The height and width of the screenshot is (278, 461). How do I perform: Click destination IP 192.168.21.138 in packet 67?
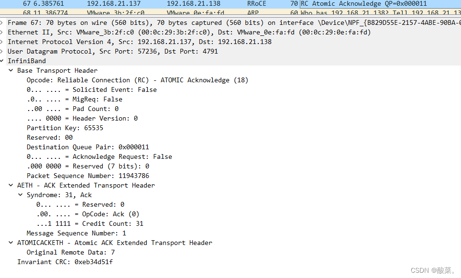click(194, 4)
